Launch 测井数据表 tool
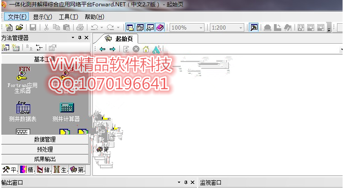Screen dimensions: 343x188 (22, 112)
